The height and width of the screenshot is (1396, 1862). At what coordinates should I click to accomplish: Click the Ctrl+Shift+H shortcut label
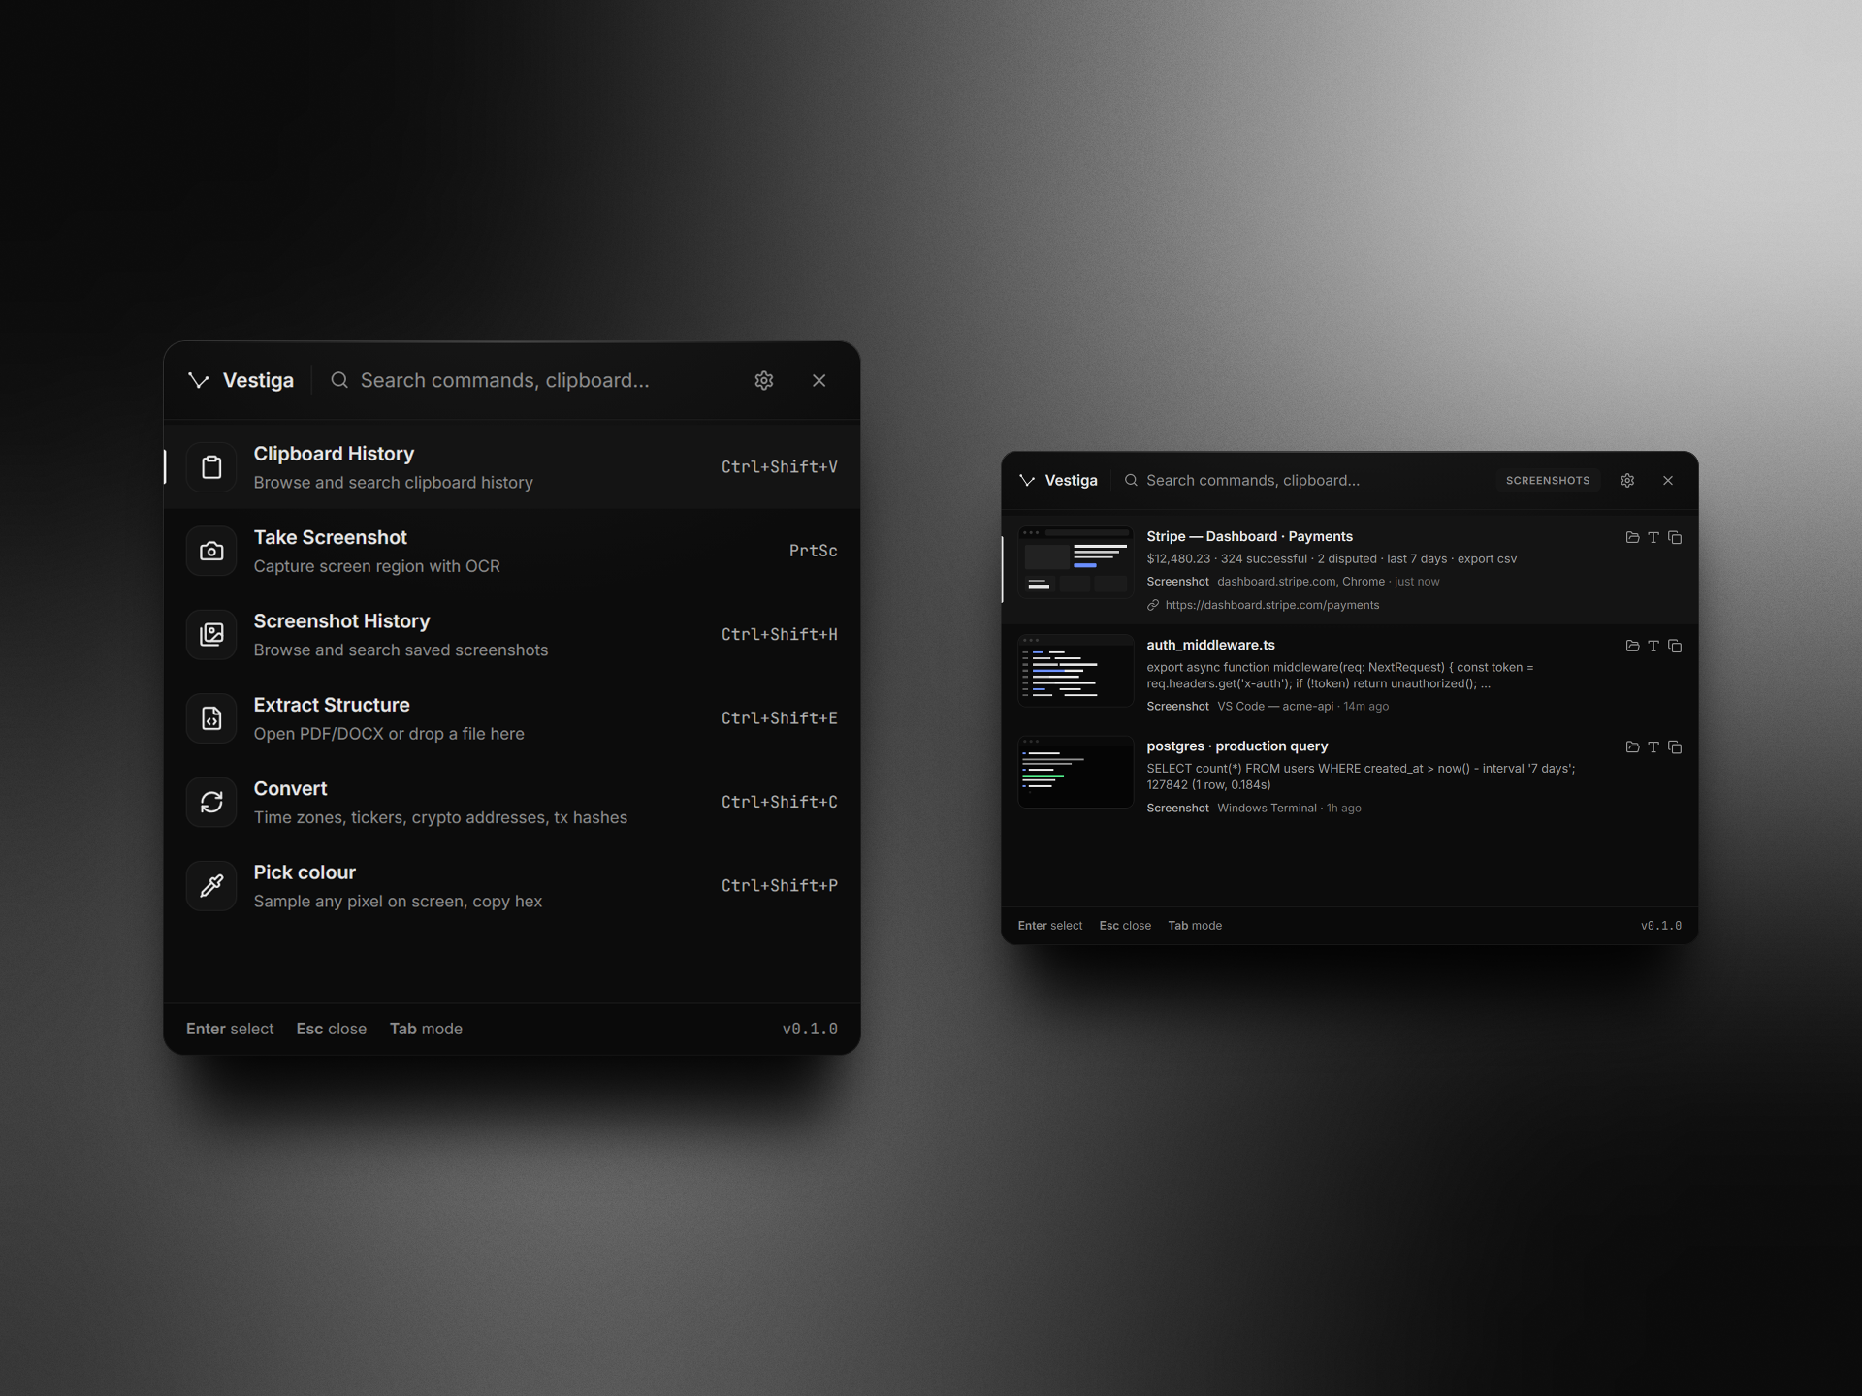click(779, 634)
